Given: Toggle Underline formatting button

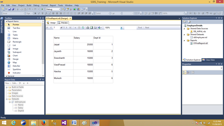Looking at the screenshot, I should click(43, 13).
